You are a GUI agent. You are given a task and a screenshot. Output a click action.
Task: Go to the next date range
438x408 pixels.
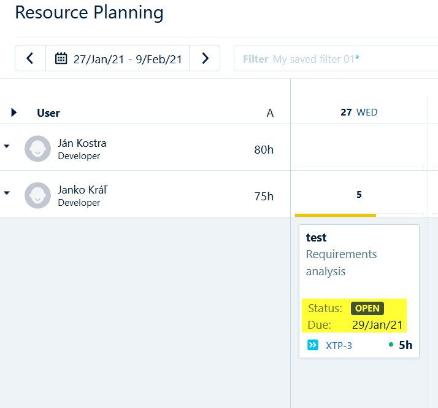click(x=205, y=58)
